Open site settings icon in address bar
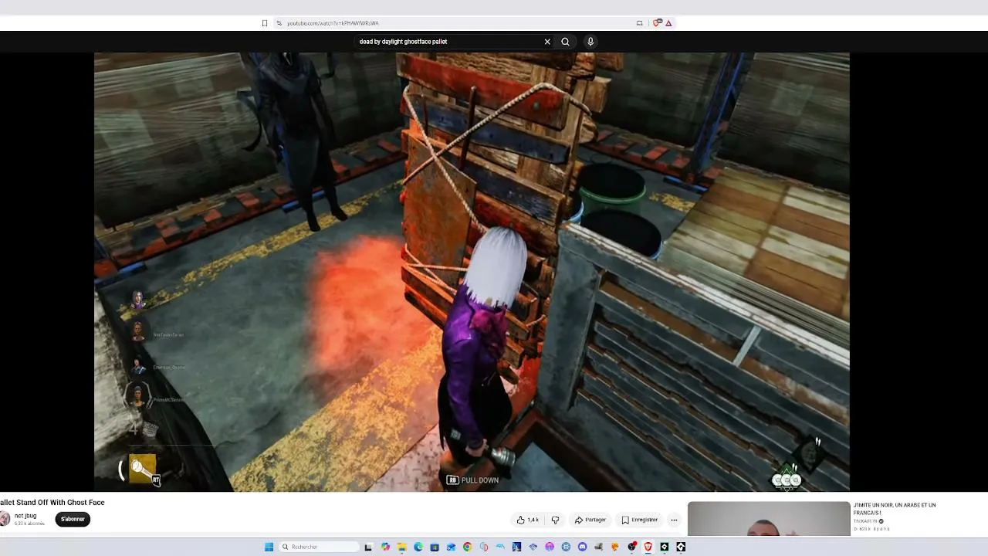 pyautogui.click(x=279, y=23)
